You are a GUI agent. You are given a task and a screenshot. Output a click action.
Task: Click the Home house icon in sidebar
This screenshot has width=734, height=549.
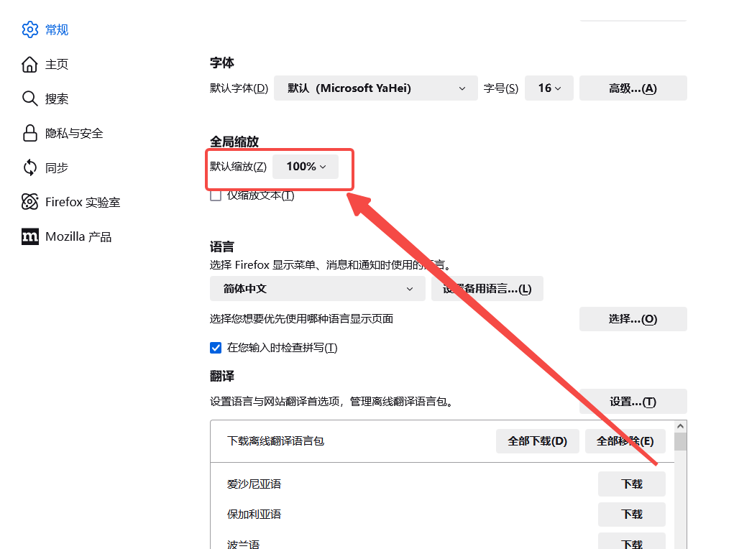(x=30, y=64)
